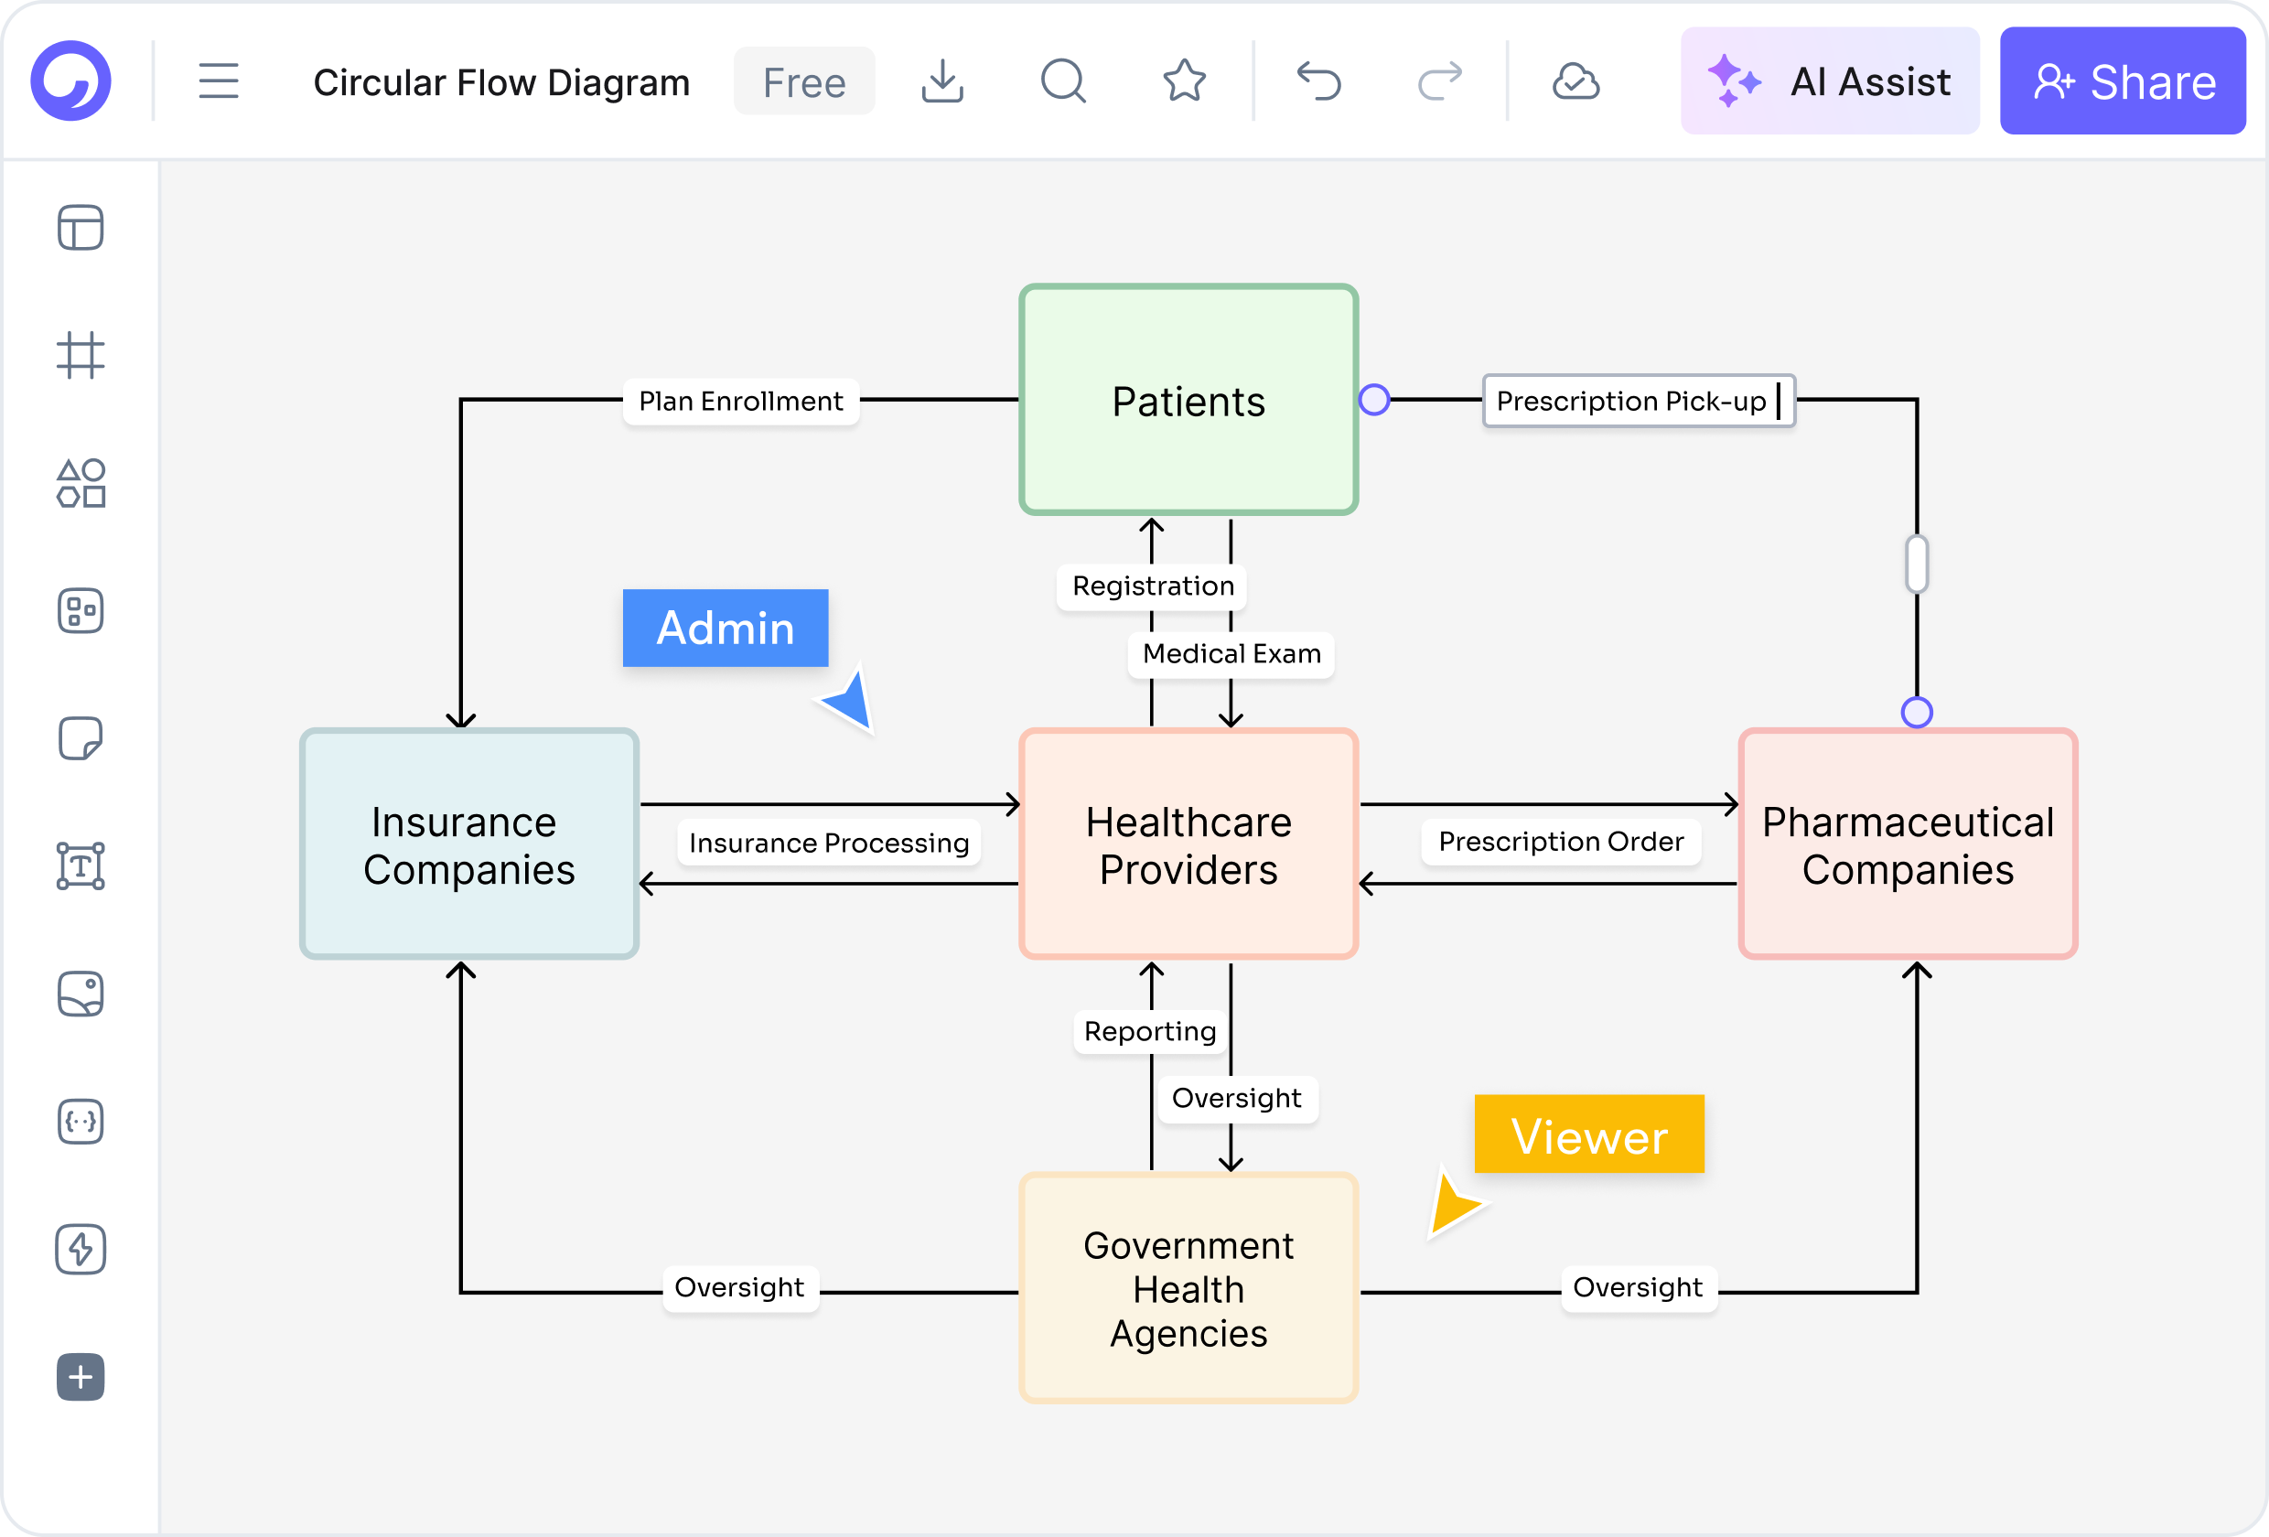Click the redo arrow
Screen dimensions: 2269x1537
point(1440,81)
